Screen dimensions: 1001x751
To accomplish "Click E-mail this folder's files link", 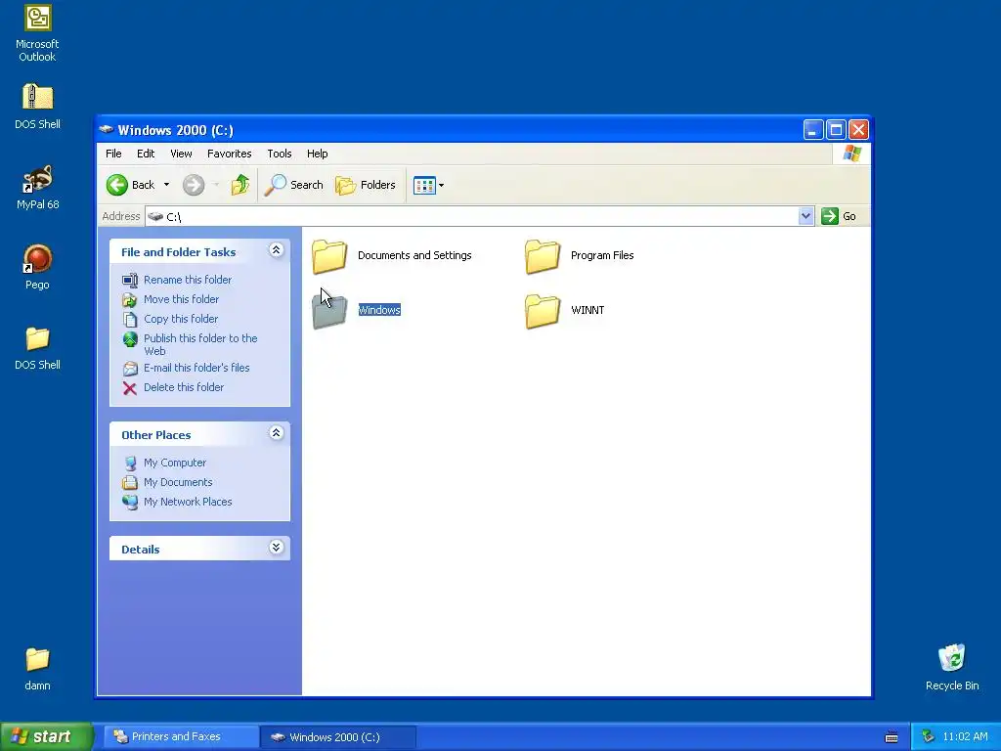I will tap(196, 368).
